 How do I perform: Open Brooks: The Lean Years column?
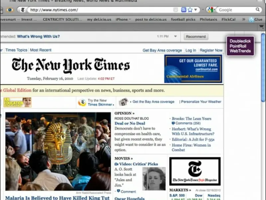(192, 119)
